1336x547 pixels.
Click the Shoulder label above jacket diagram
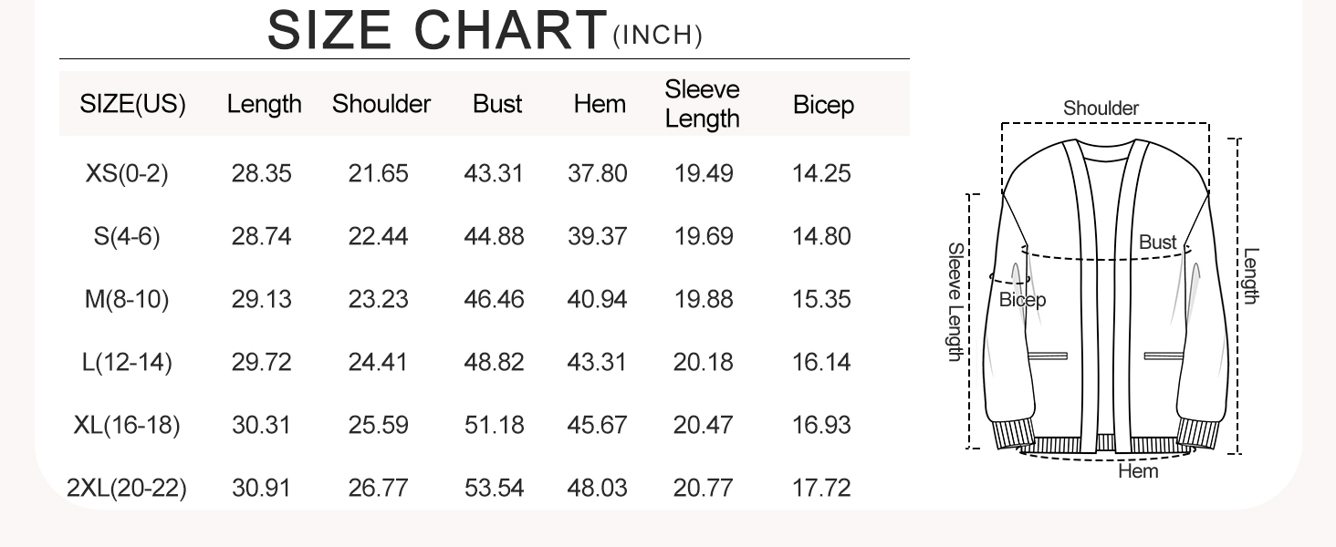1101,108
